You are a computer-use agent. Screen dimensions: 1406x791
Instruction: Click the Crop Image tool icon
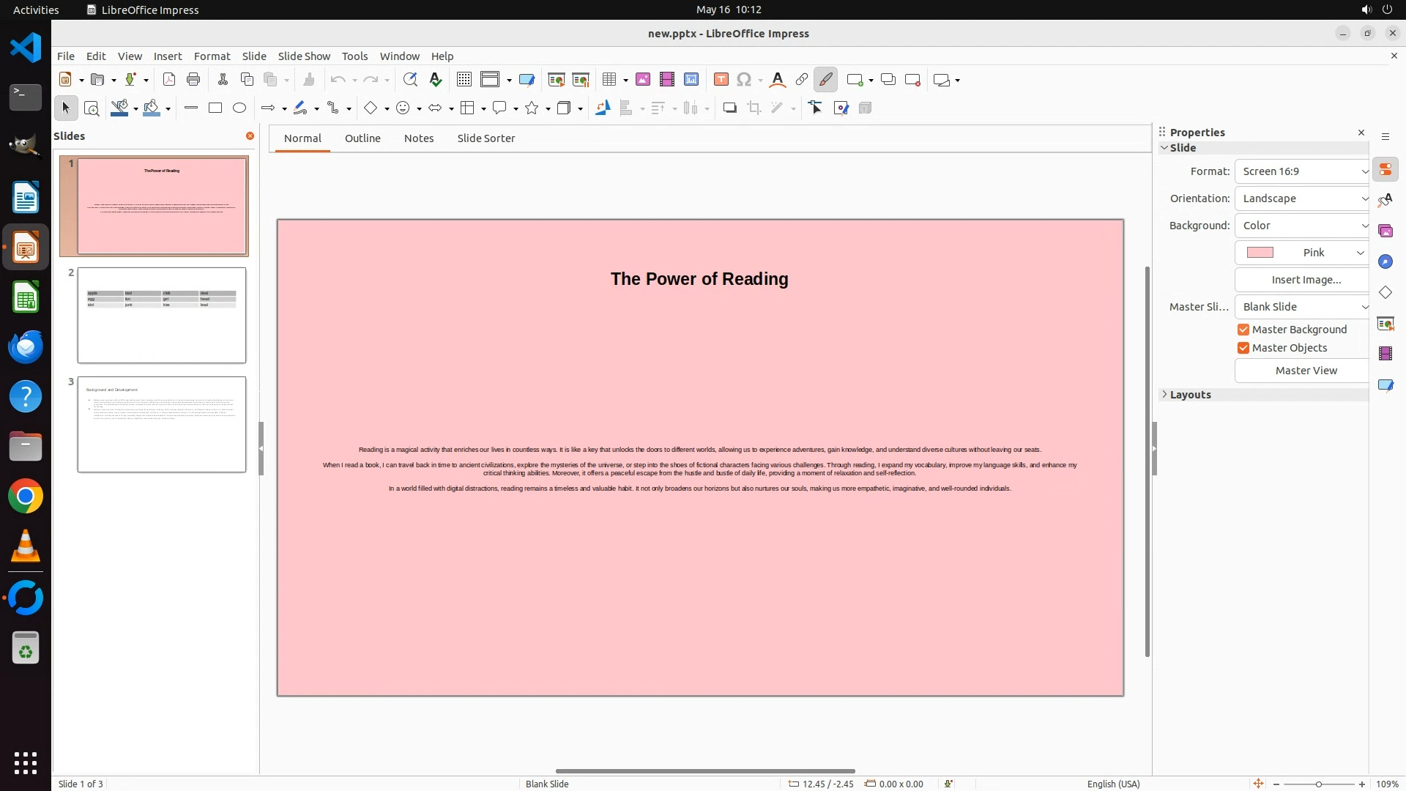(754, 108)
